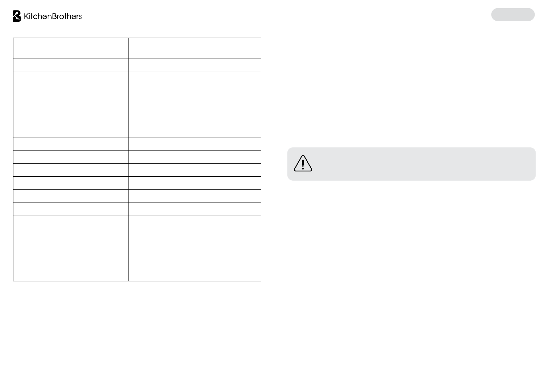This screenshot has width=549, height=390.
Task: Click third body row cell, right column
Action: coord(195,92)
